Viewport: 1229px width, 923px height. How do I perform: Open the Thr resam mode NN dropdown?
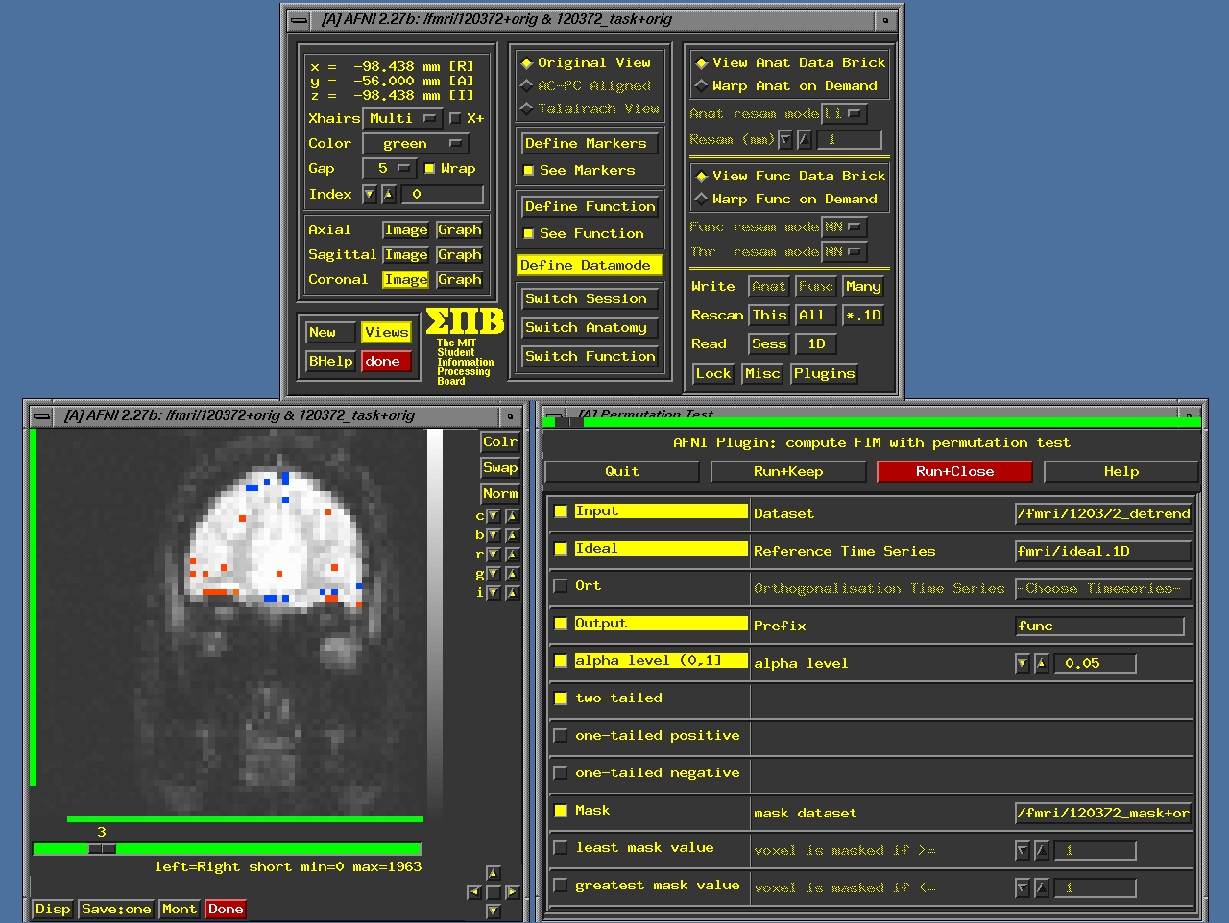tap(845, 252)
